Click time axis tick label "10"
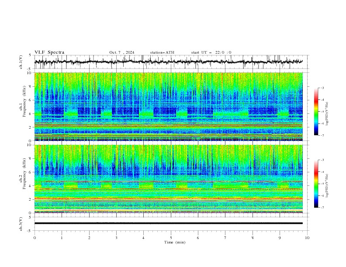The width and height of the screenshot is (346, 267). pos(307,238)
